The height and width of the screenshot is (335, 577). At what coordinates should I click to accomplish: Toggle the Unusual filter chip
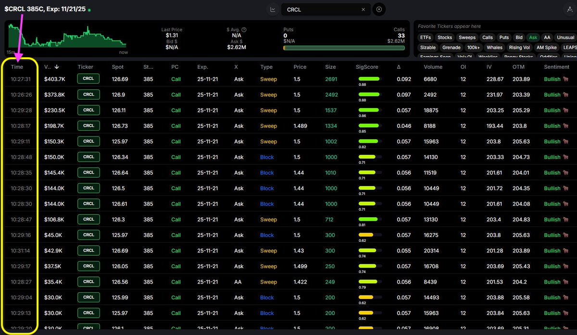pos(565,37)
